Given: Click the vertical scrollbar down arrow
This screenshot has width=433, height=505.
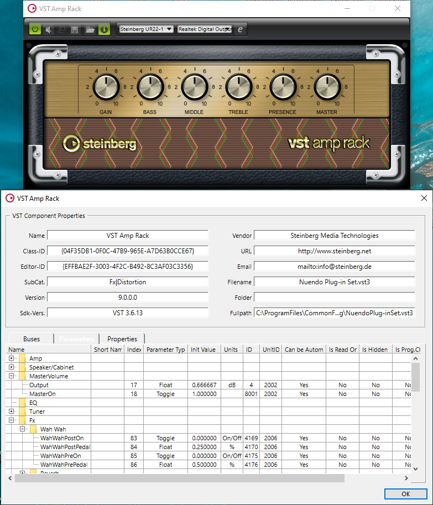Looking at the screenshot, I should (x=416, y=469).
